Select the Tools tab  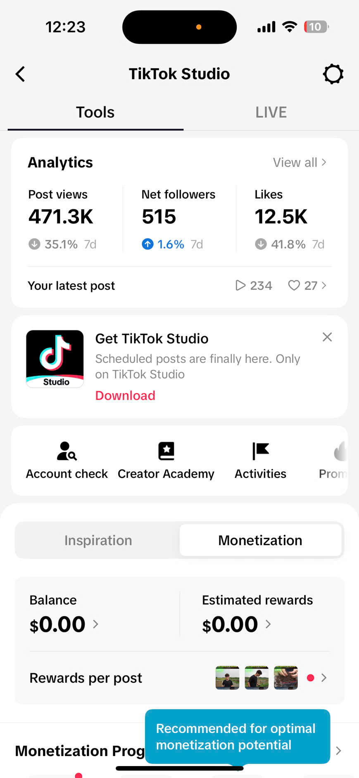(x=95, y=112)
